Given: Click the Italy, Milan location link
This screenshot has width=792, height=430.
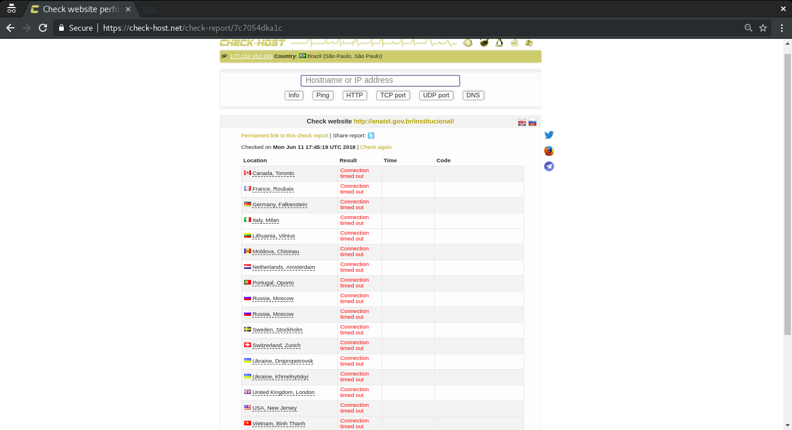Looking at the screenshot, I should [266, 220].
